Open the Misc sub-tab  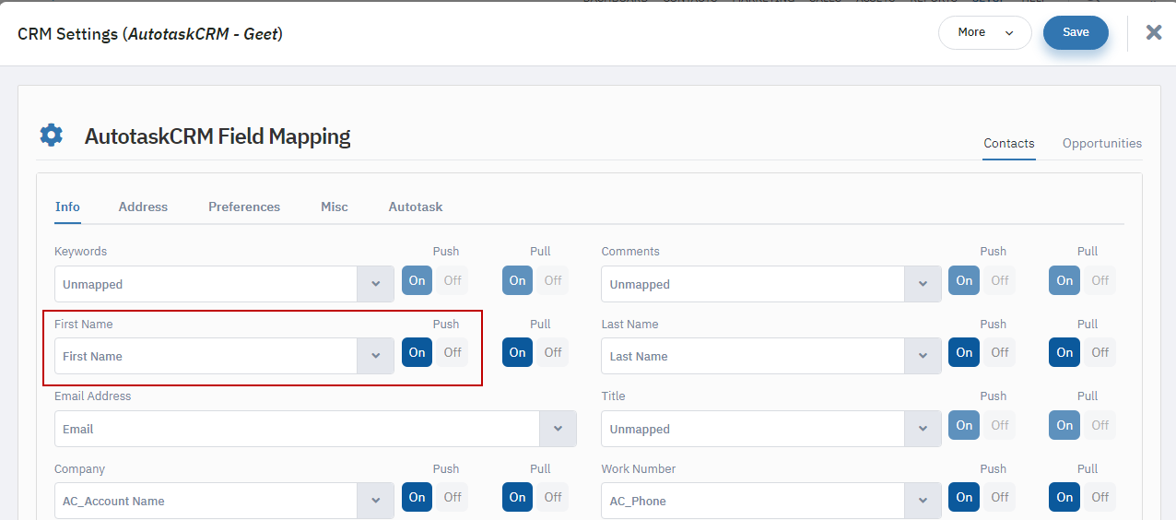tap(335, 207)
